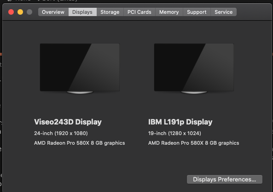Click graphics info under IBM L191p Display
The height and width of the screenshot is (192, 273).
tap(194, 143)
